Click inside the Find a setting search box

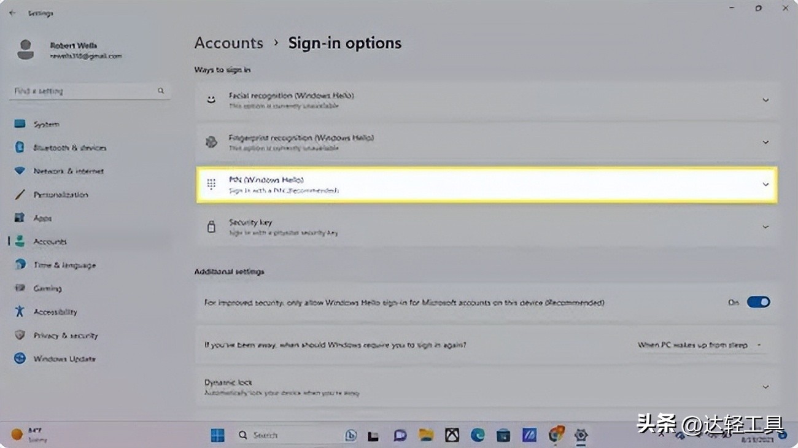[x=86, y=90]
